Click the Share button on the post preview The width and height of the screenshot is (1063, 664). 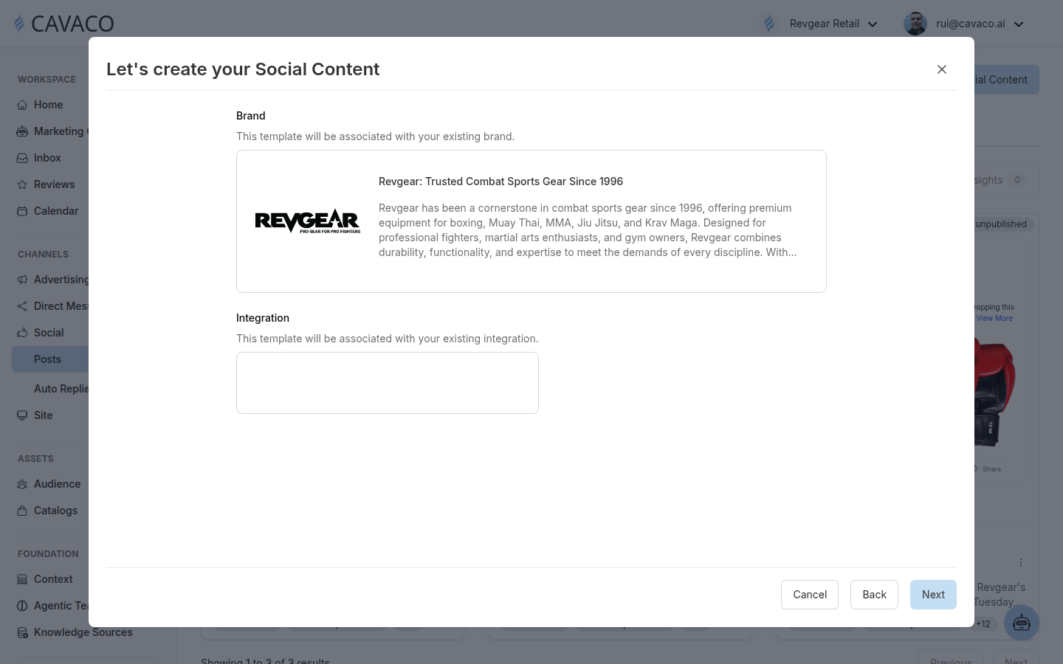point(988,469)
